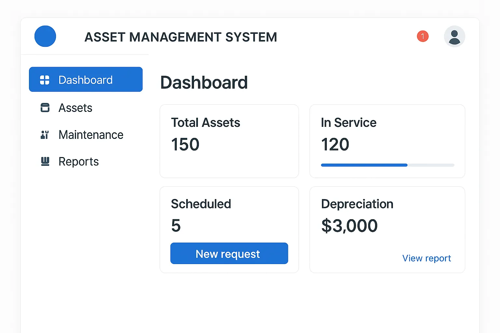
Task: Open the user profile avatar
Action: tap(454, 36)
